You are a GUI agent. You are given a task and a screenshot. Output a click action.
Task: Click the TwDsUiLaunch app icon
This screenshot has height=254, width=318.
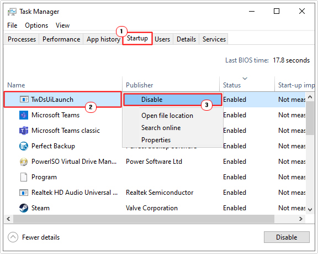point(24,100)
